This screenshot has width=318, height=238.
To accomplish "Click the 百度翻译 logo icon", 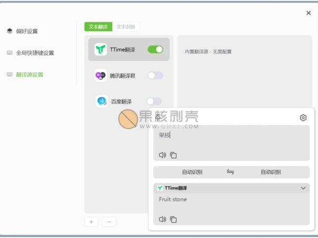I will [x=102, y=101].
